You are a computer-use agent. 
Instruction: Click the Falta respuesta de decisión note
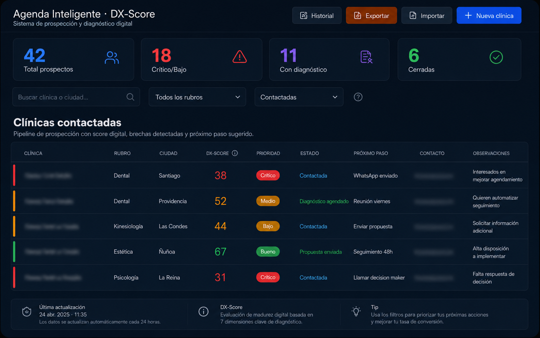[493, 278]
